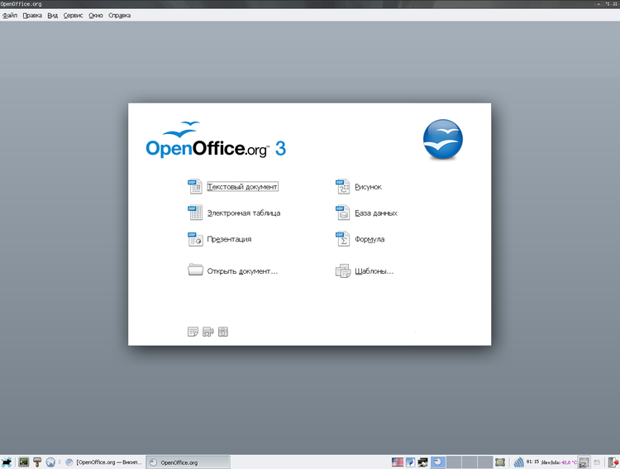The height and width of the screenshot is (469, 620).
Task: Click the information 'i' icon
Action: [223, 332]
